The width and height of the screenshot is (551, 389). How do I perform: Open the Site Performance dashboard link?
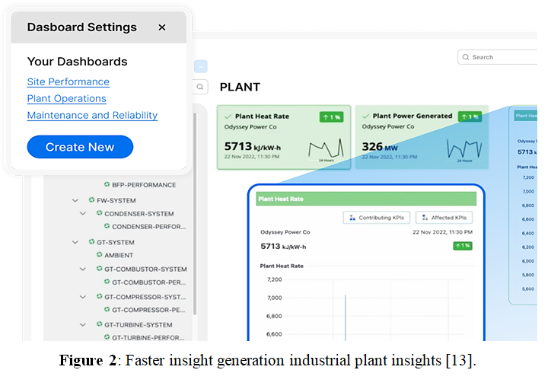coord(68,82)
